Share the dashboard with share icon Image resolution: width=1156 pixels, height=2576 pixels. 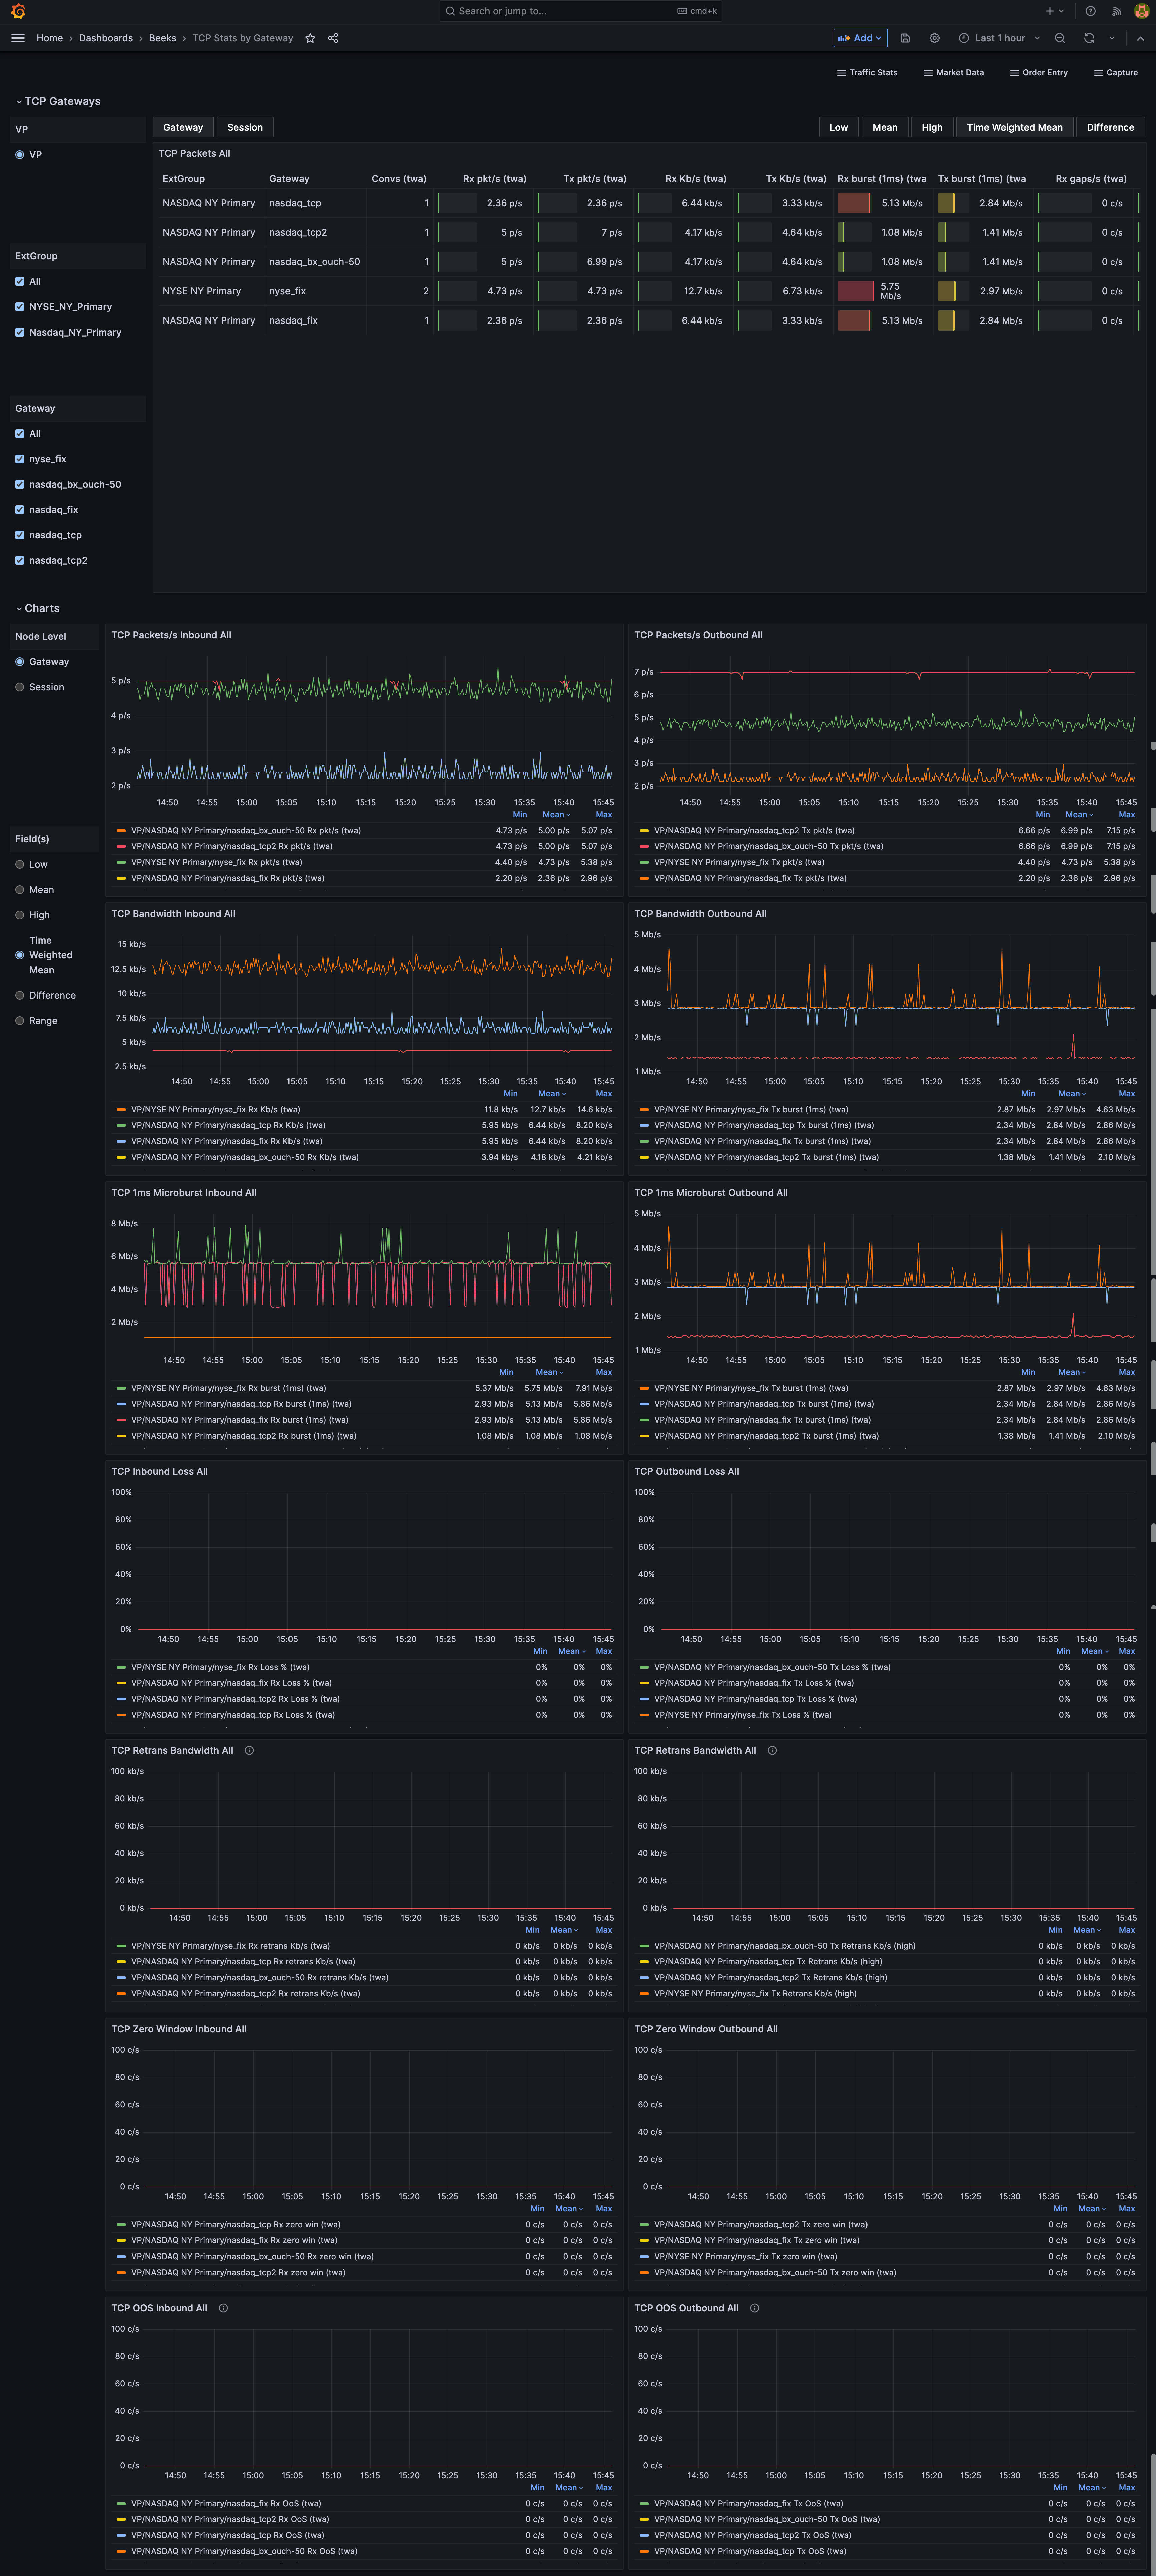(333, 38)
